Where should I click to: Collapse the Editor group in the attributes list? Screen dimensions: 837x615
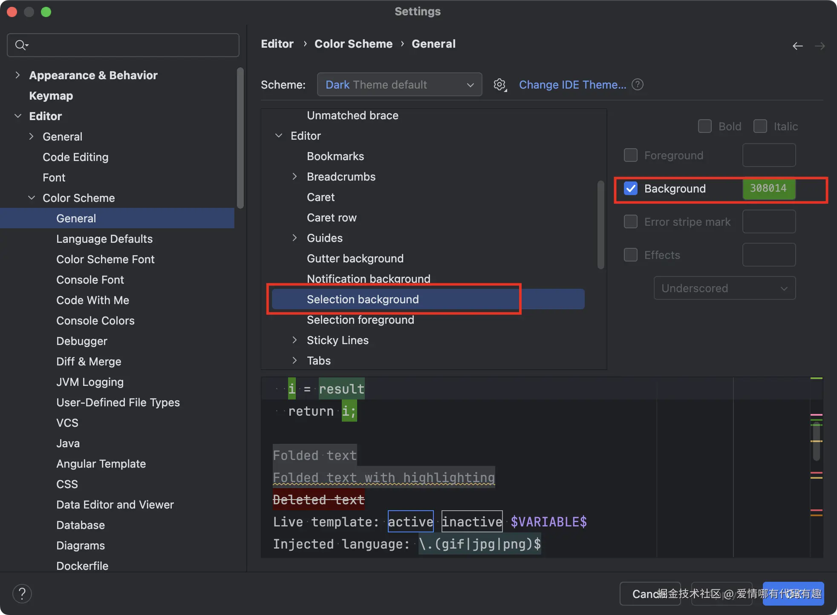279,136
